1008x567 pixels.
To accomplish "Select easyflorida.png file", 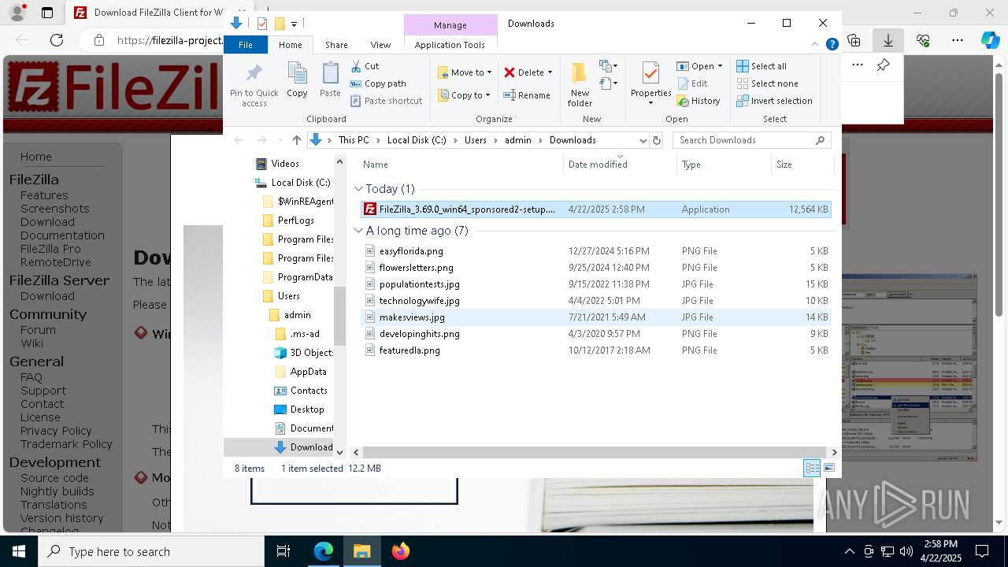I will (595, 251).
